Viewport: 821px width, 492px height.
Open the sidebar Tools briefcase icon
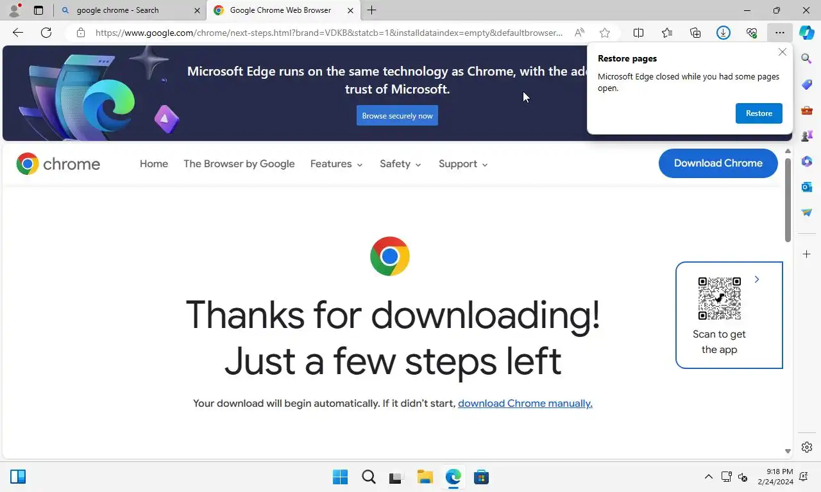point(807,110)
